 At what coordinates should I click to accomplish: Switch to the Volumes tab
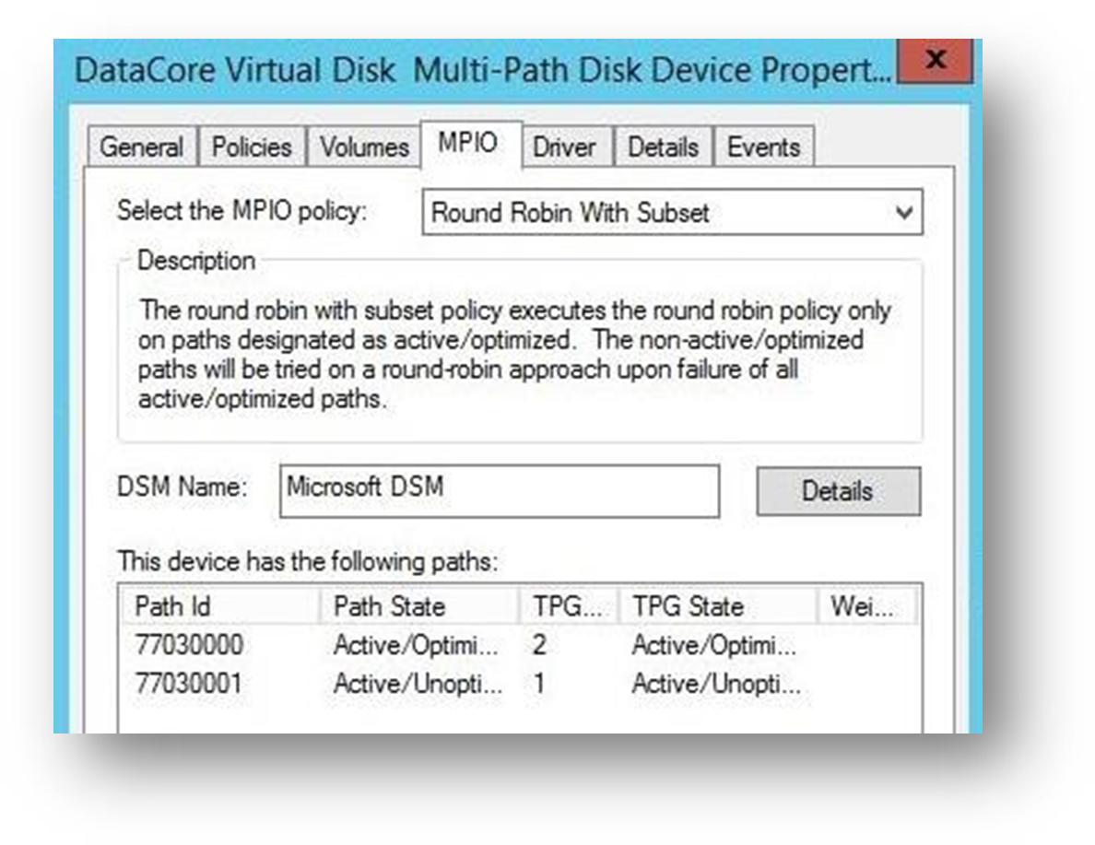(364, 147)
